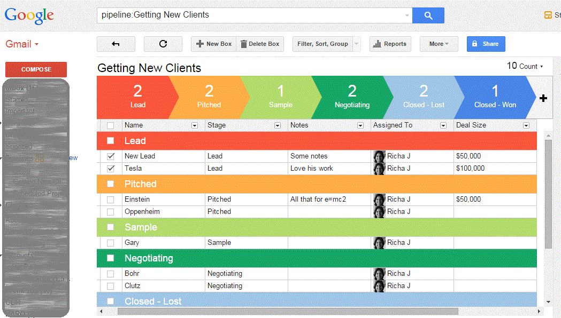Click Delete Box trash button
561x318 pixels.
(x=259, y=44)
